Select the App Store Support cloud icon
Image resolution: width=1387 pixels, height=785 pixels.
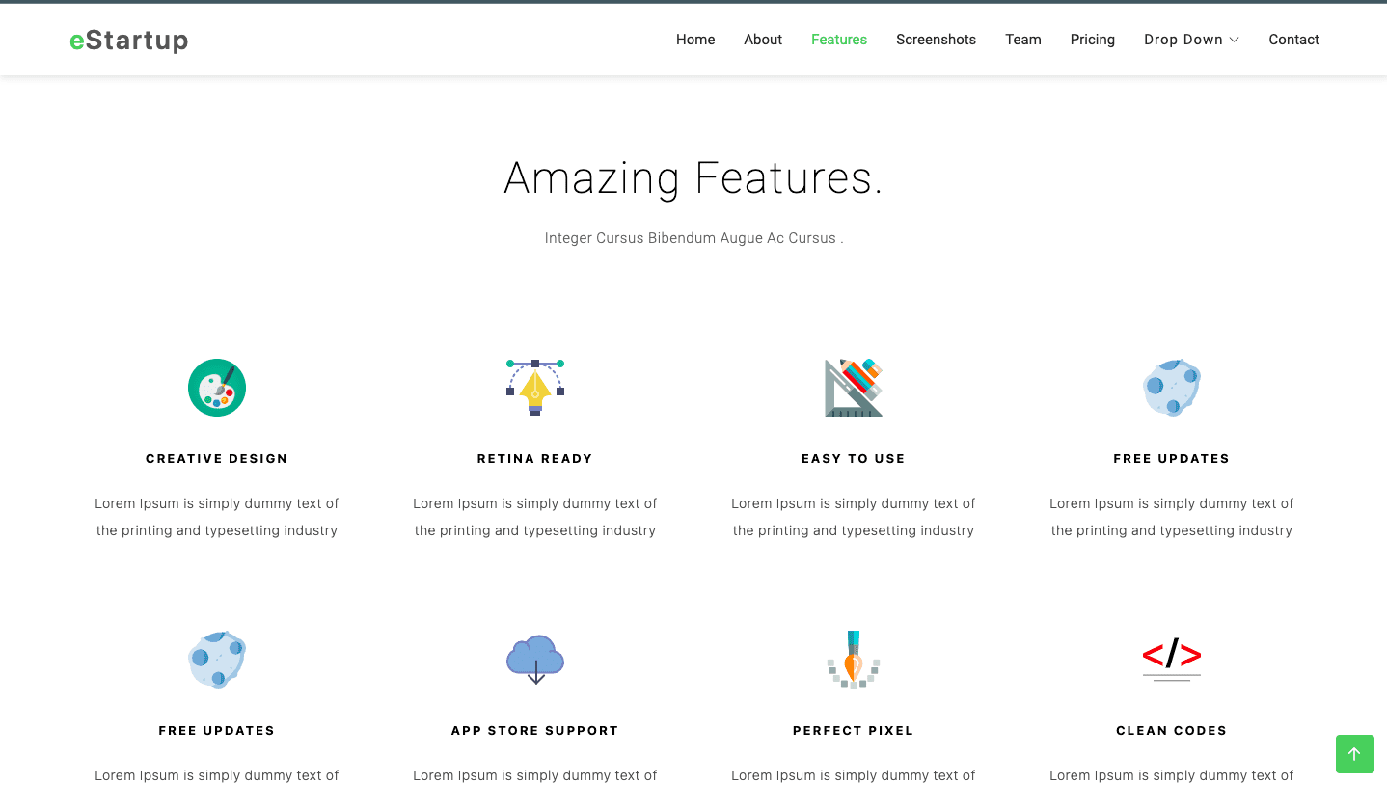pos(535,659)
